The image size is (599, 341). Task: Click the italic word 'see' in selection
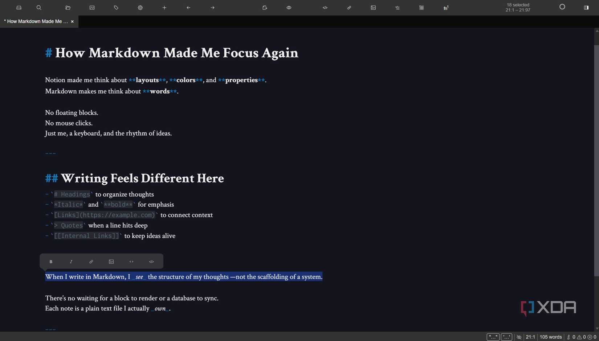coord(139,277)
